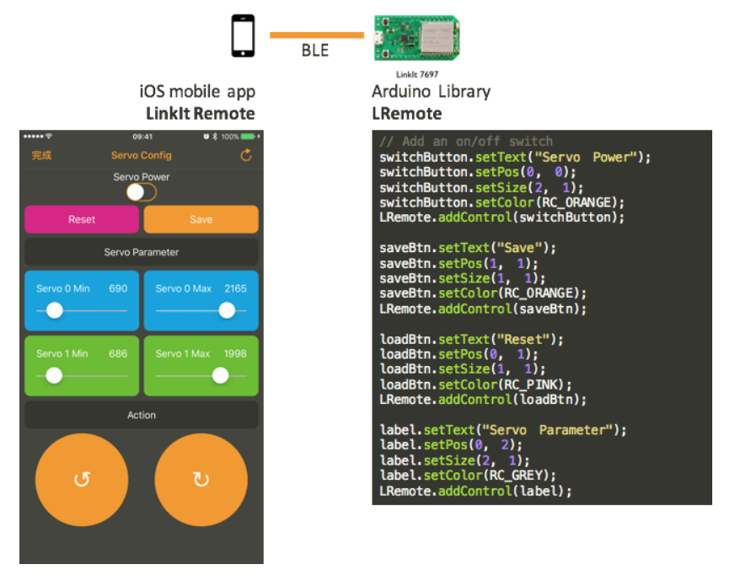Click the 686 value of Servo 1 Min
Image resolution: width=735 pixels, height=575 pixels.
tap(118, 353)
